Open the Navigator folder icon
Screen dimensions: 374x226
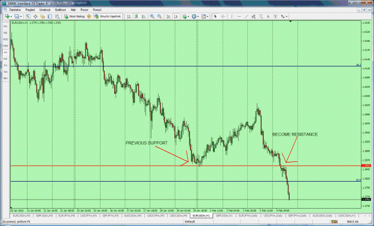(x=42, y=17)
